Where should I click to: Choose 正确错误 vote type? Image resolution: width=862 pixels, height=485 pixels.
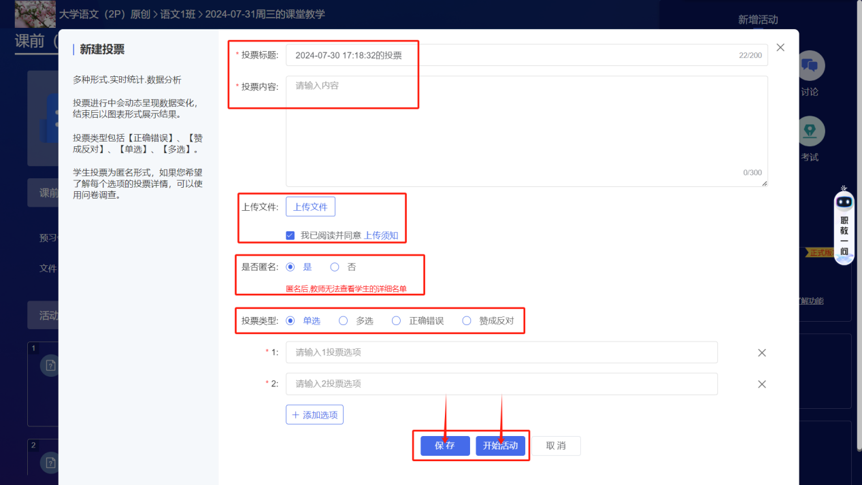[397, 321]
